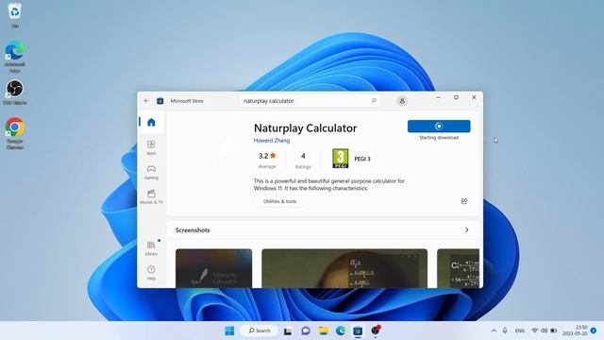Go back with the Store back arrow
This screenshot has width=604, height=340.
(146, 101)
